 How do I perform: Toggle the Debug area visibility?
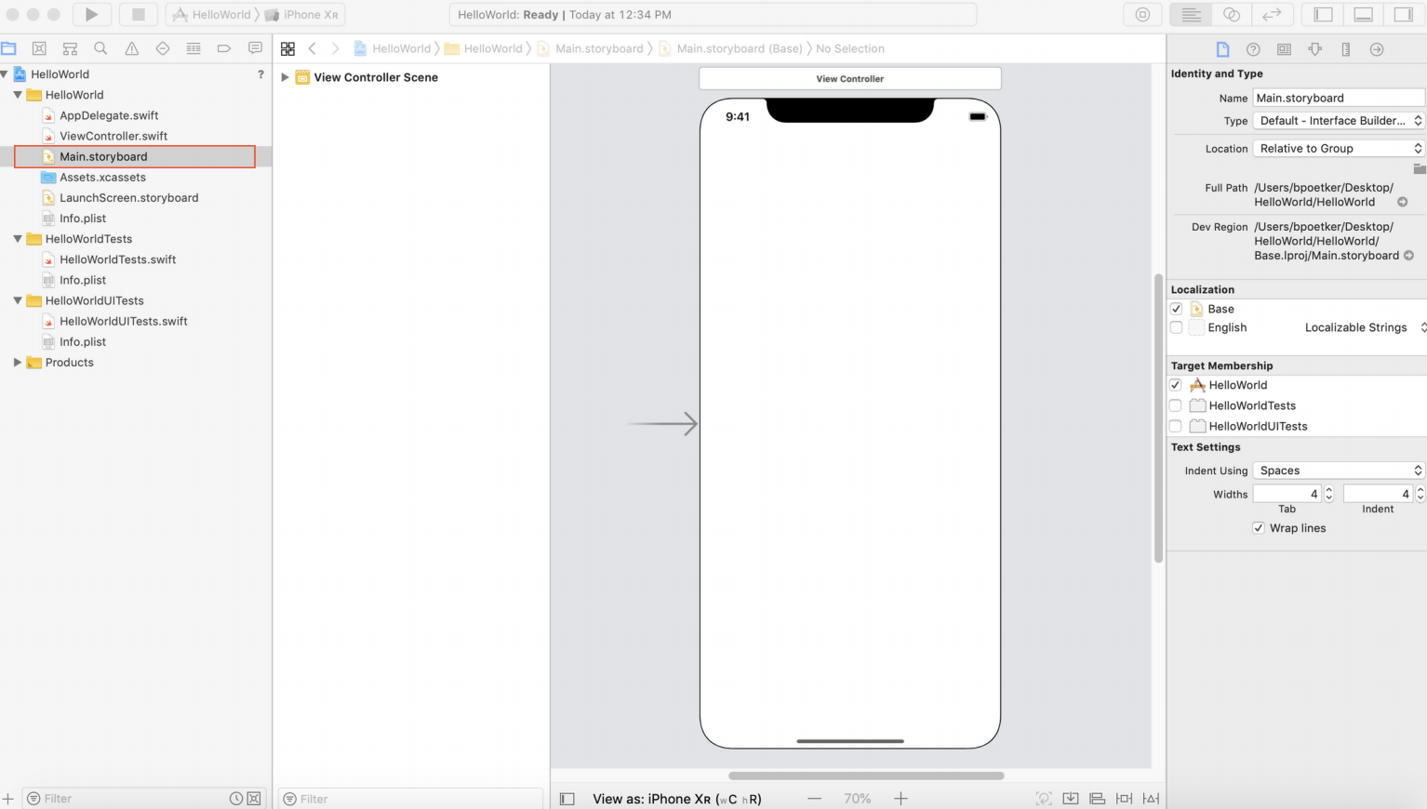coord(1363,14)
